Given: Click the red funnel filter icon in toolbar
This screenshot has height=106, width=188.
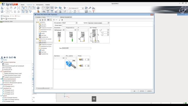Looking at the screenshot, I should pos(93,11).
